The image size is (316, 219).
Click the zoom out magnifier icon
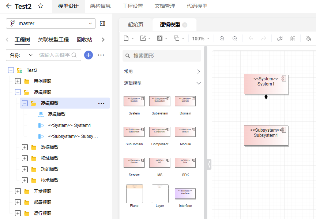[x=235, y=39]
